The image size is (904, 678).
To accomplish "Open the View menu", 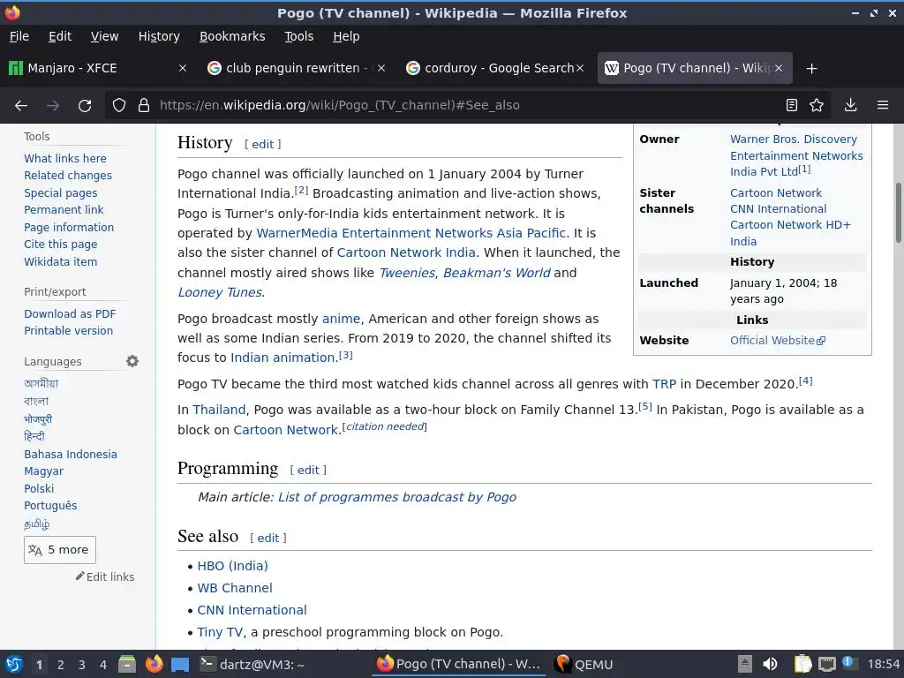I will tap(104, 36).
